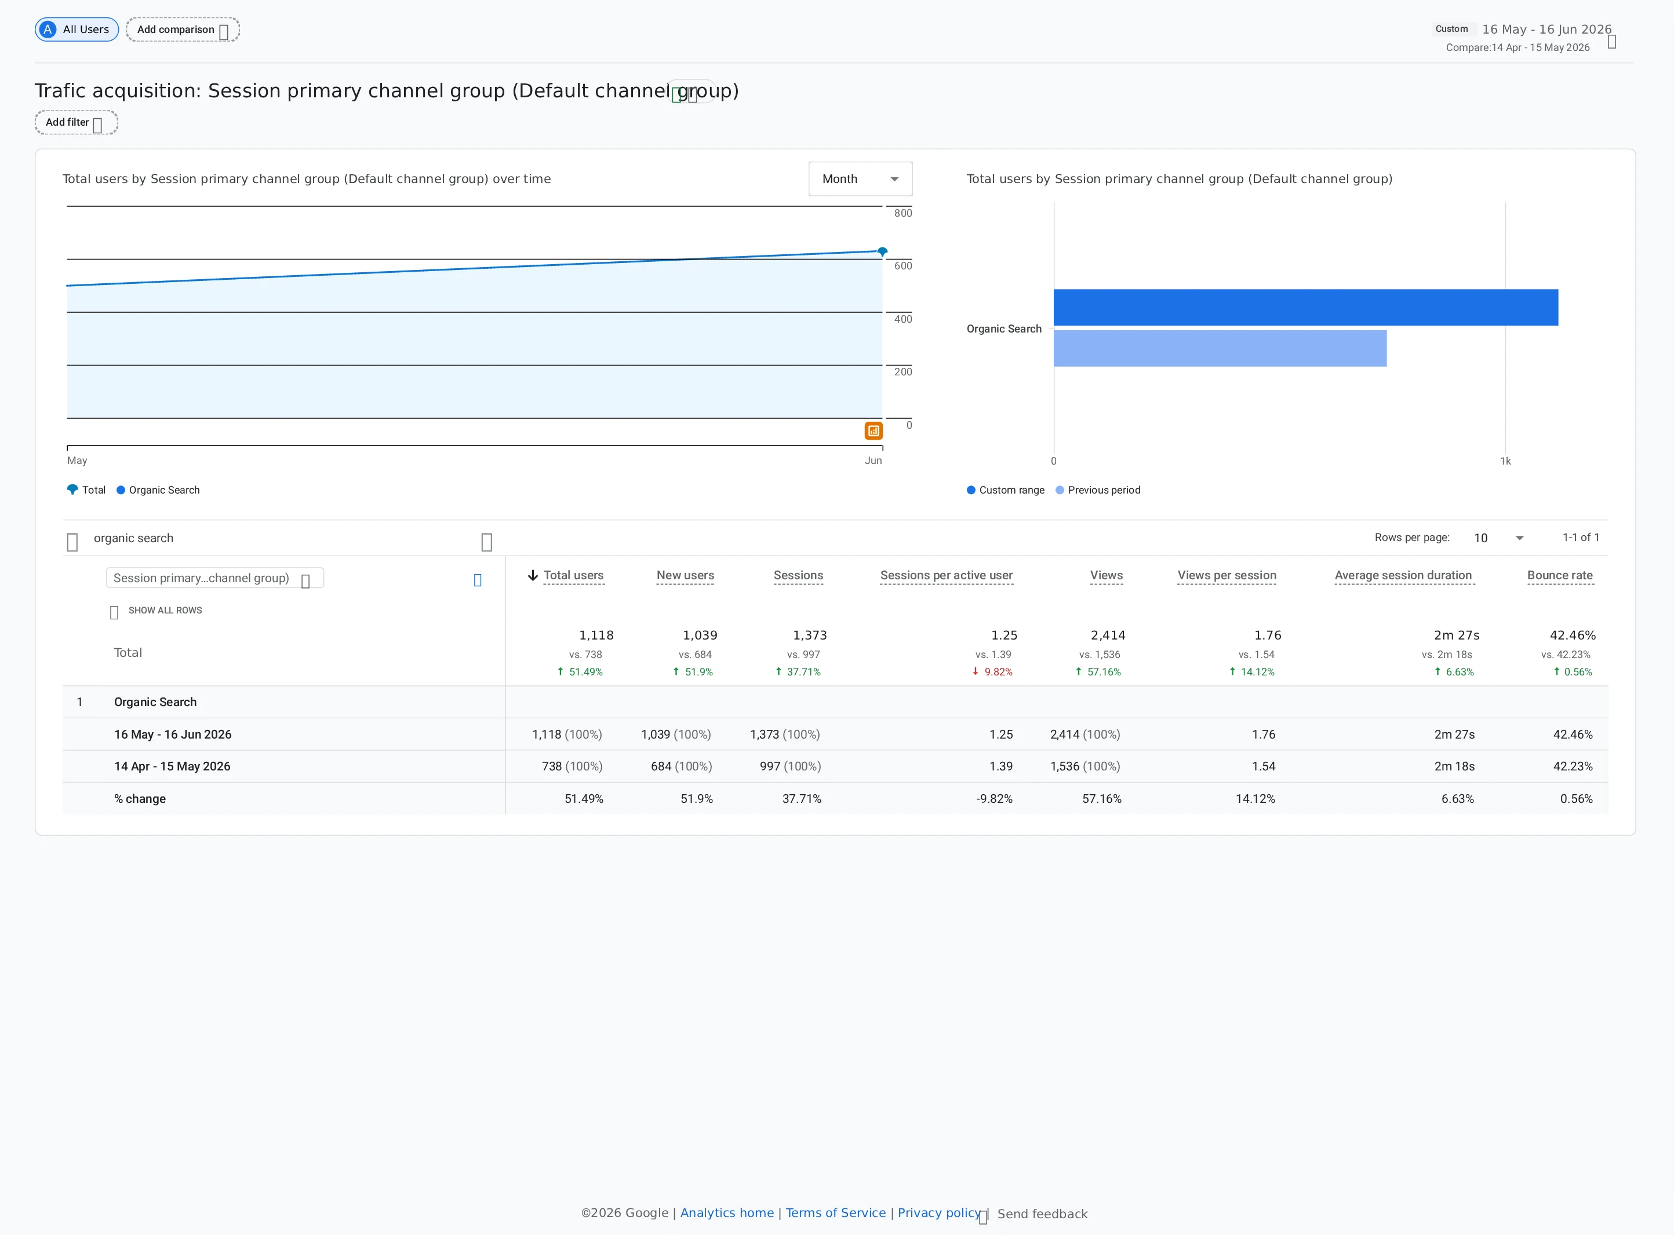
Task: Click the % change row label
Action: (x=140, y=798)
